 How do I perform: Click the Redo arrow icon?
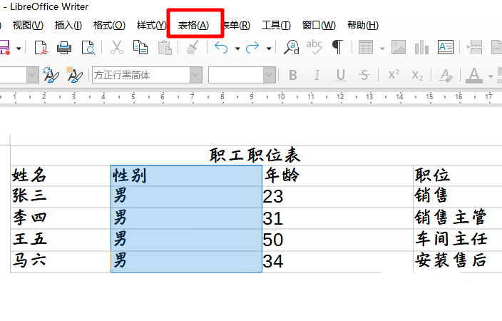pyautogui.click(x=252, y=48)
